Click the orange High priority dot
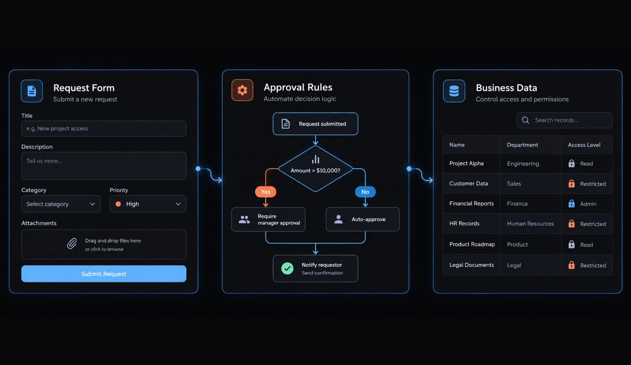 click(x=118, y=204)
